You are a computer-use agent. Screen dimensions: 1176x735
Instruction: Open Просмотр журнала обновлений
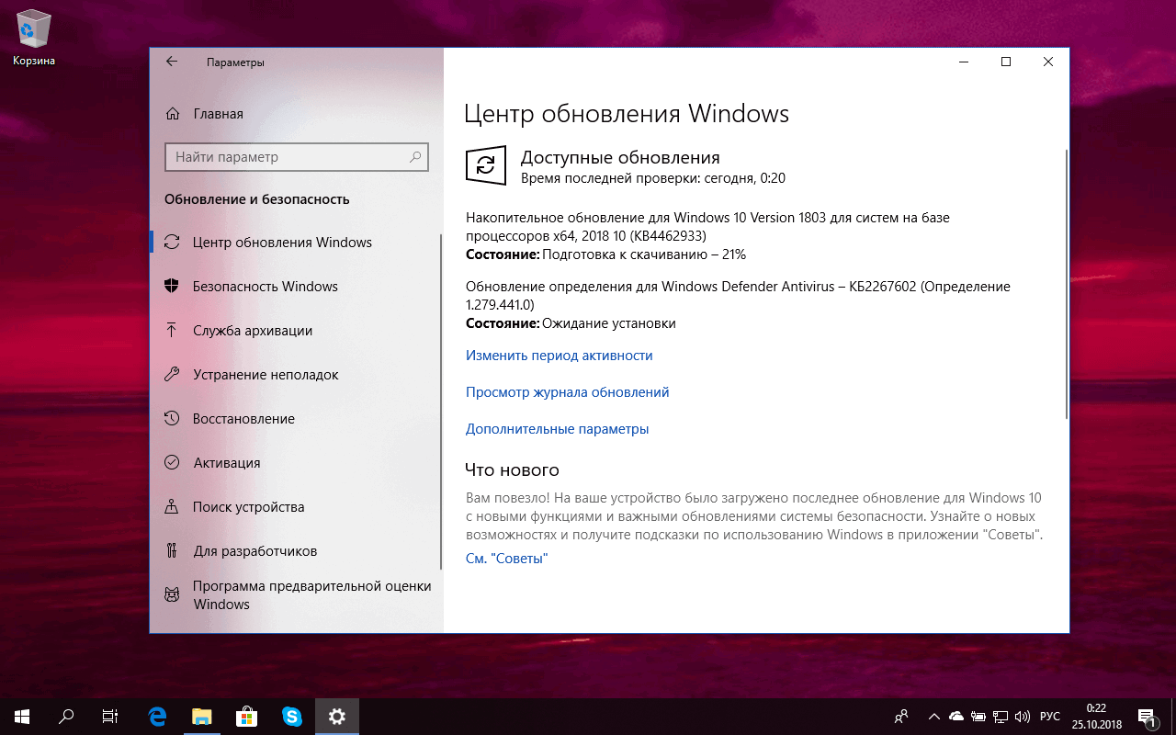point(566,391)
